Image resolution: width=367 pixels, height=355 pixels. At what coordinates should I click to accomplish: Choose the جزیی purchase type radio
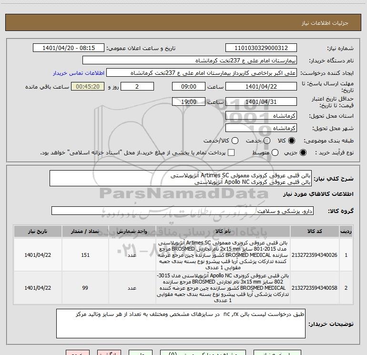[x=303, y=152]
